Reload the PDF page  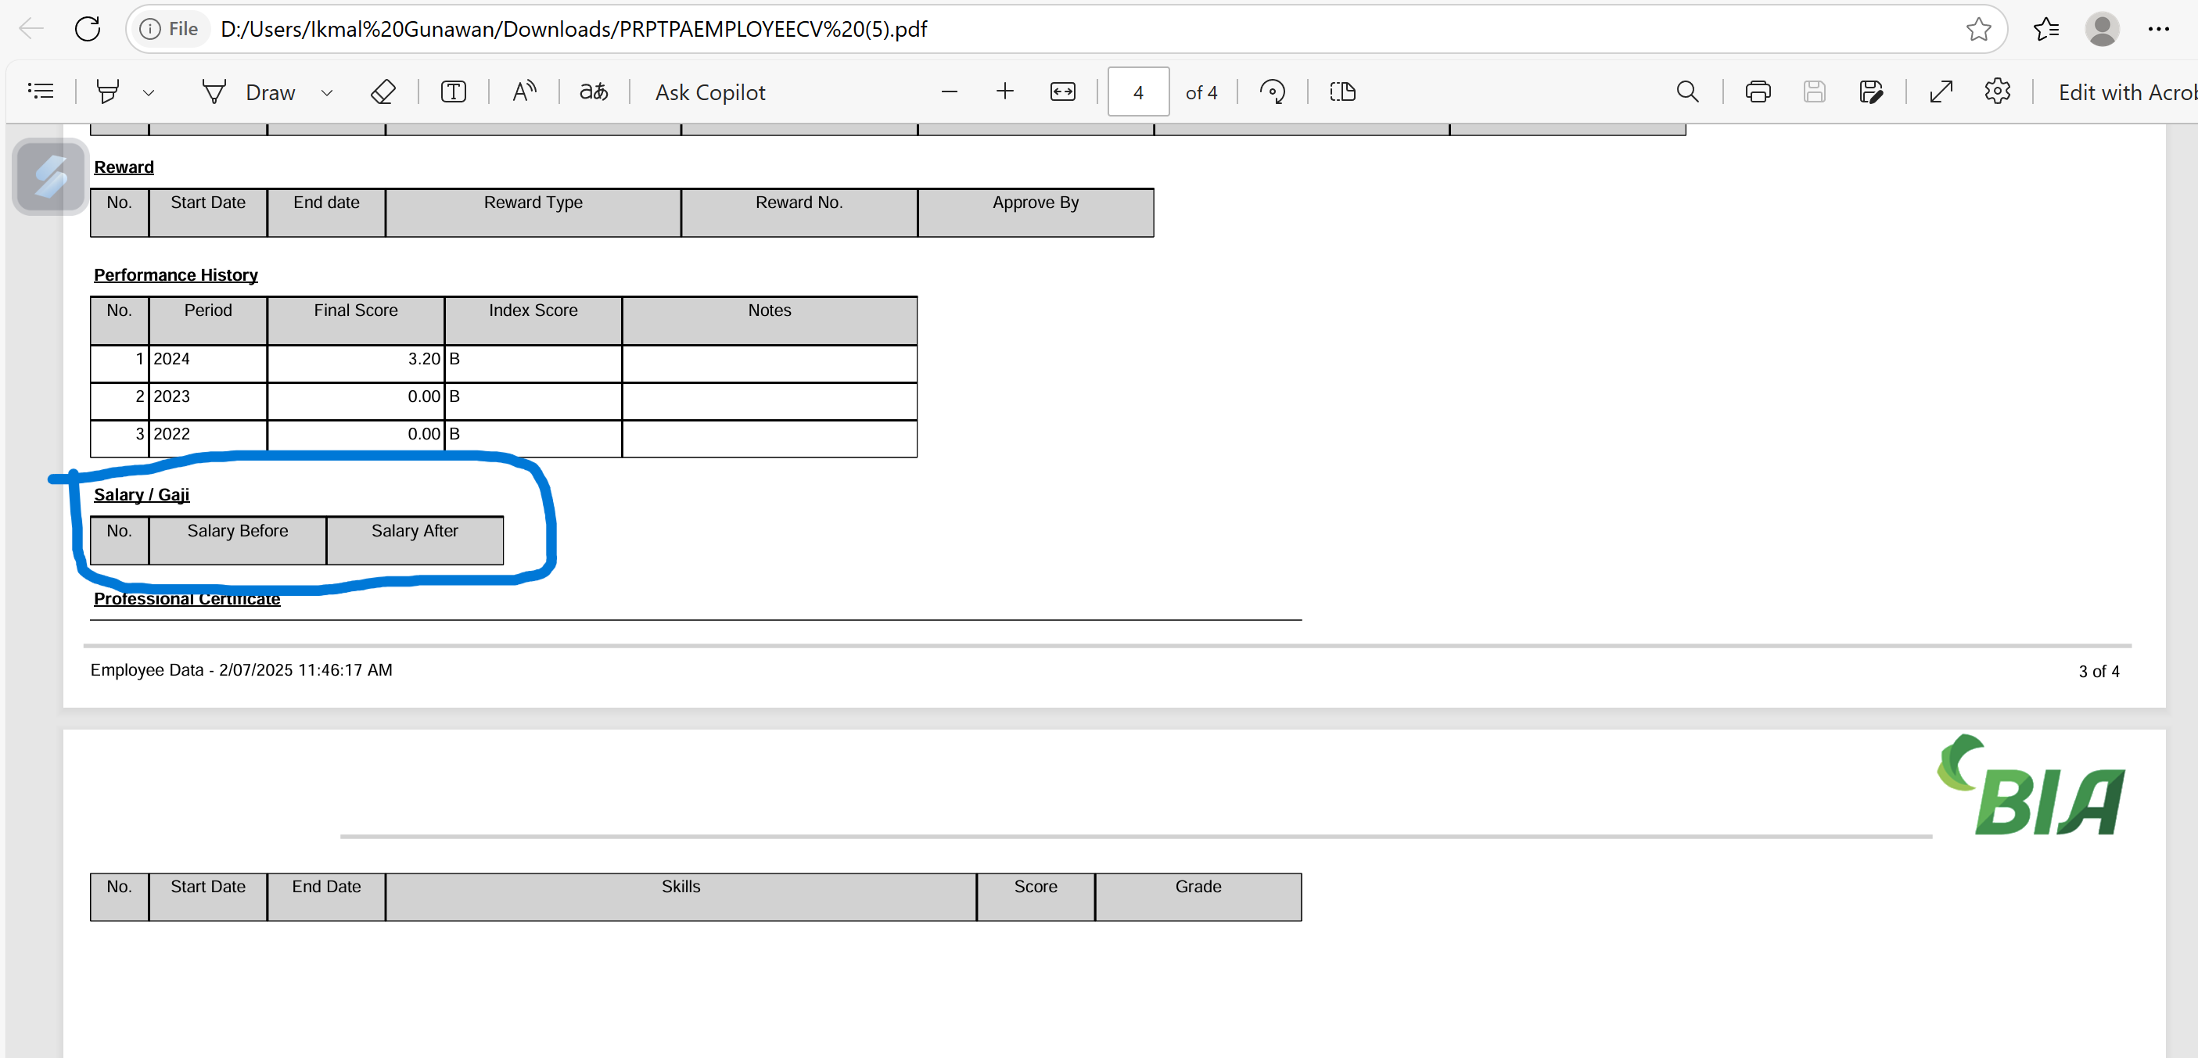[87, 29]
